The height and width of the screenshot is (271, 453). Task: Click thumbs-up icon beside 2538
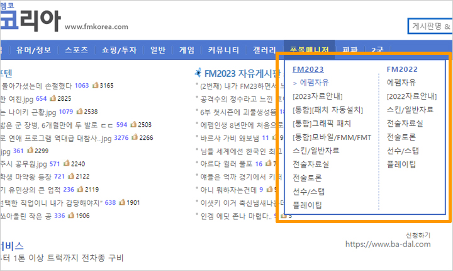pyautogui.click(x=80, y=111)
